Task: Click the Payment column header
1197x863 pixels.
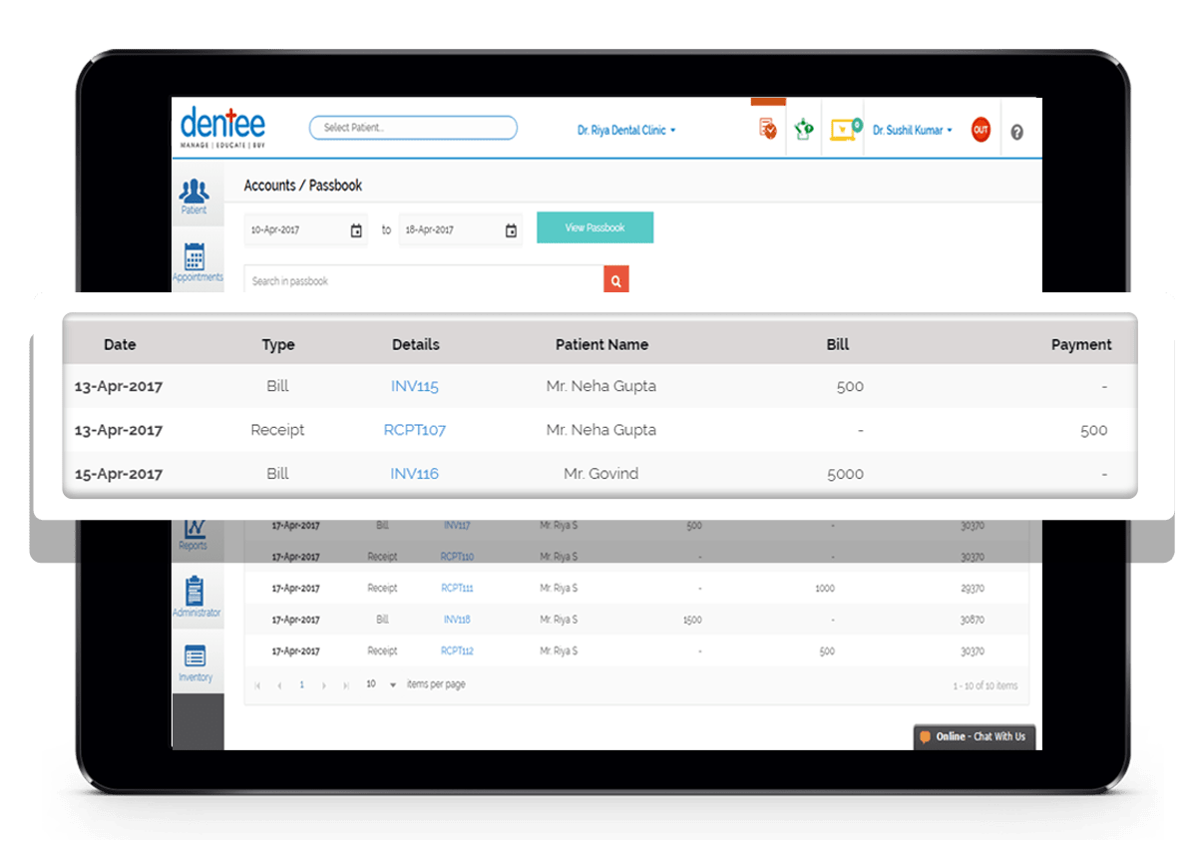Action: point(1081,344)
